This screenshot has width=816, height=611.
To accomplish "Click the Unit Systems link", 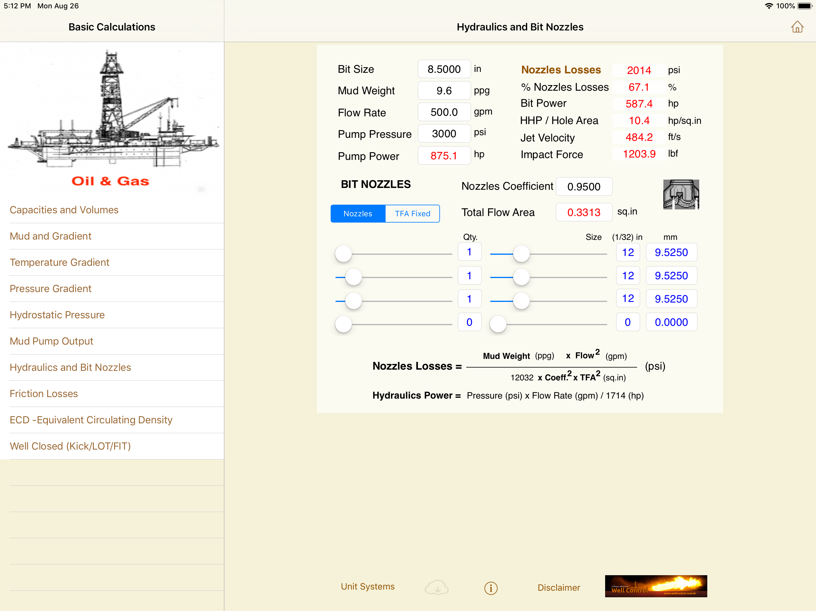I will (367, 586).
